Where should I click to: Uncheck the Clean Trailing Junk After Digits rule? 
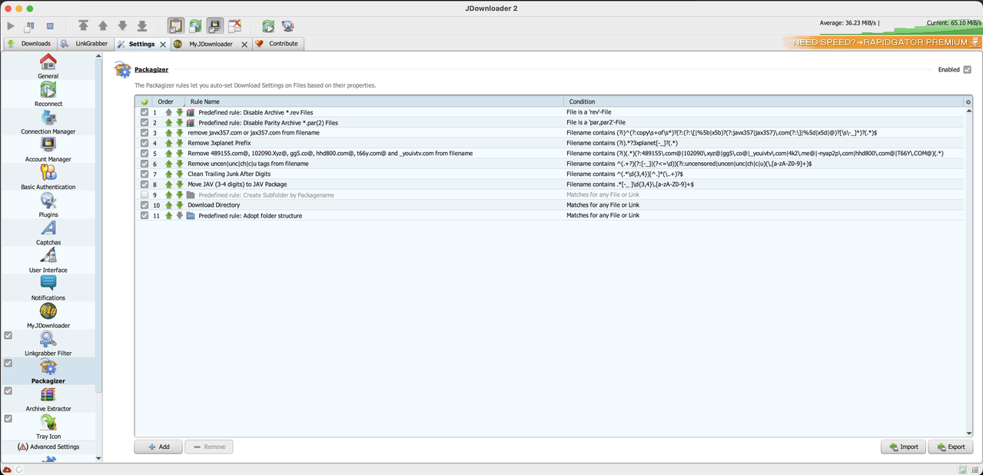(x=144, y=174)
